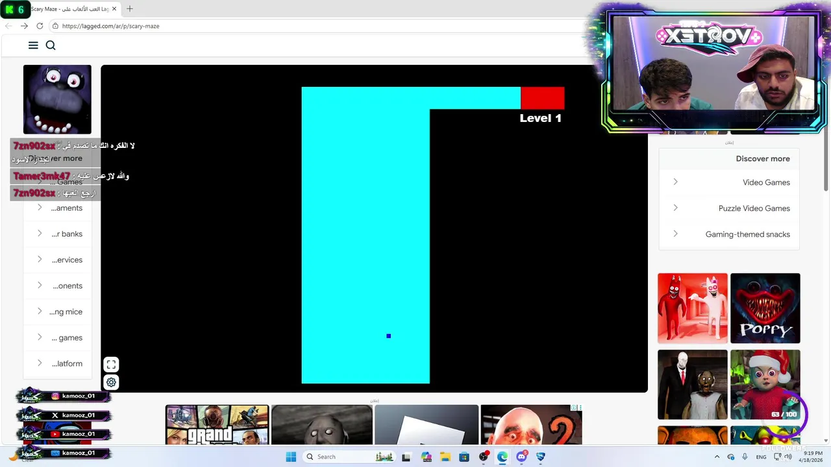The image size is (831, 467).
Task: Open a new browser tab
Action: click(130, 9)
